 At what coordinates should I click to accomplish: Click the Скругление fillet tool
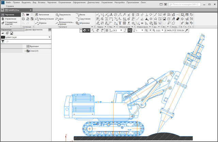pos(84,19)
